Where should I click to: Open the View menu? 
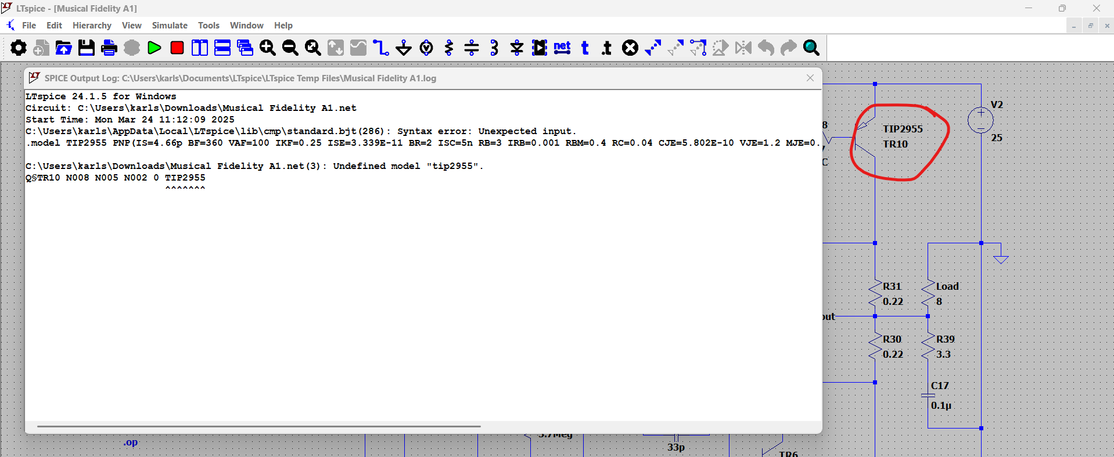coord(132,26)
